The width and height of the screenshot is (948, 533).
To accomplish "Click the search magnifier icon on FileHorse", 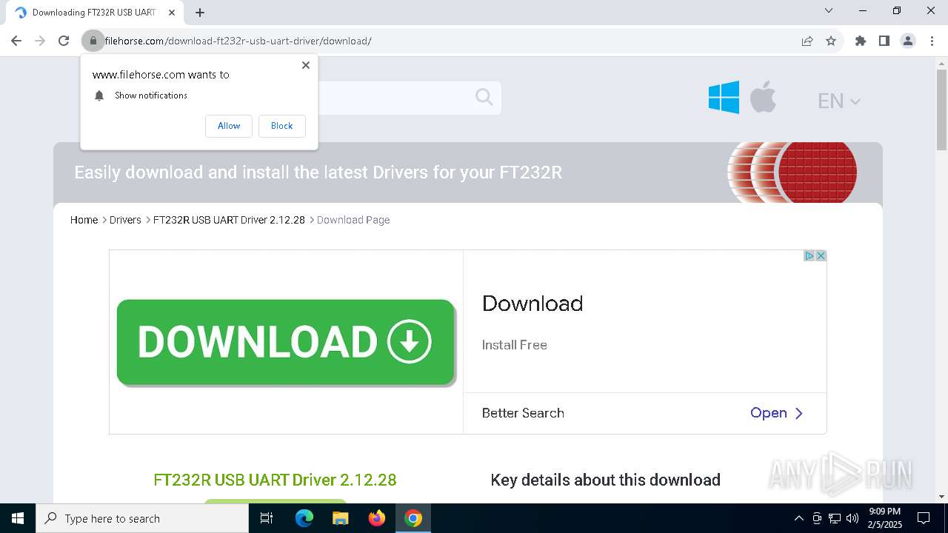I will pos(484,97).
